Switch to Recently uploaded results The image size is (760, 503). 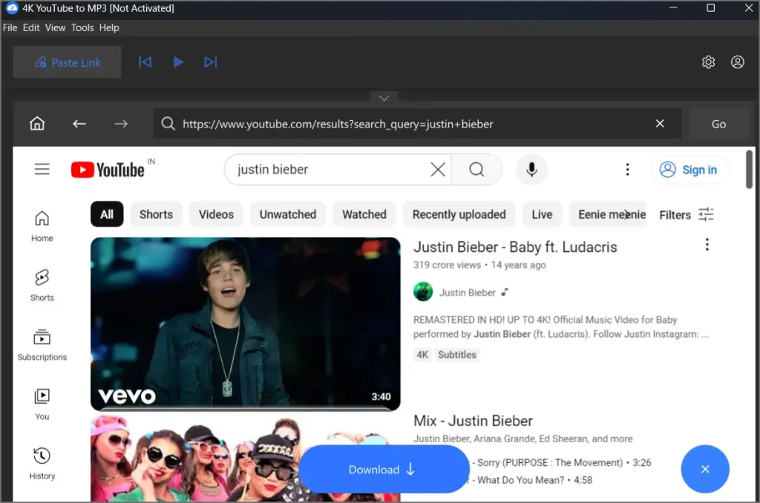(x=459, y=214)
